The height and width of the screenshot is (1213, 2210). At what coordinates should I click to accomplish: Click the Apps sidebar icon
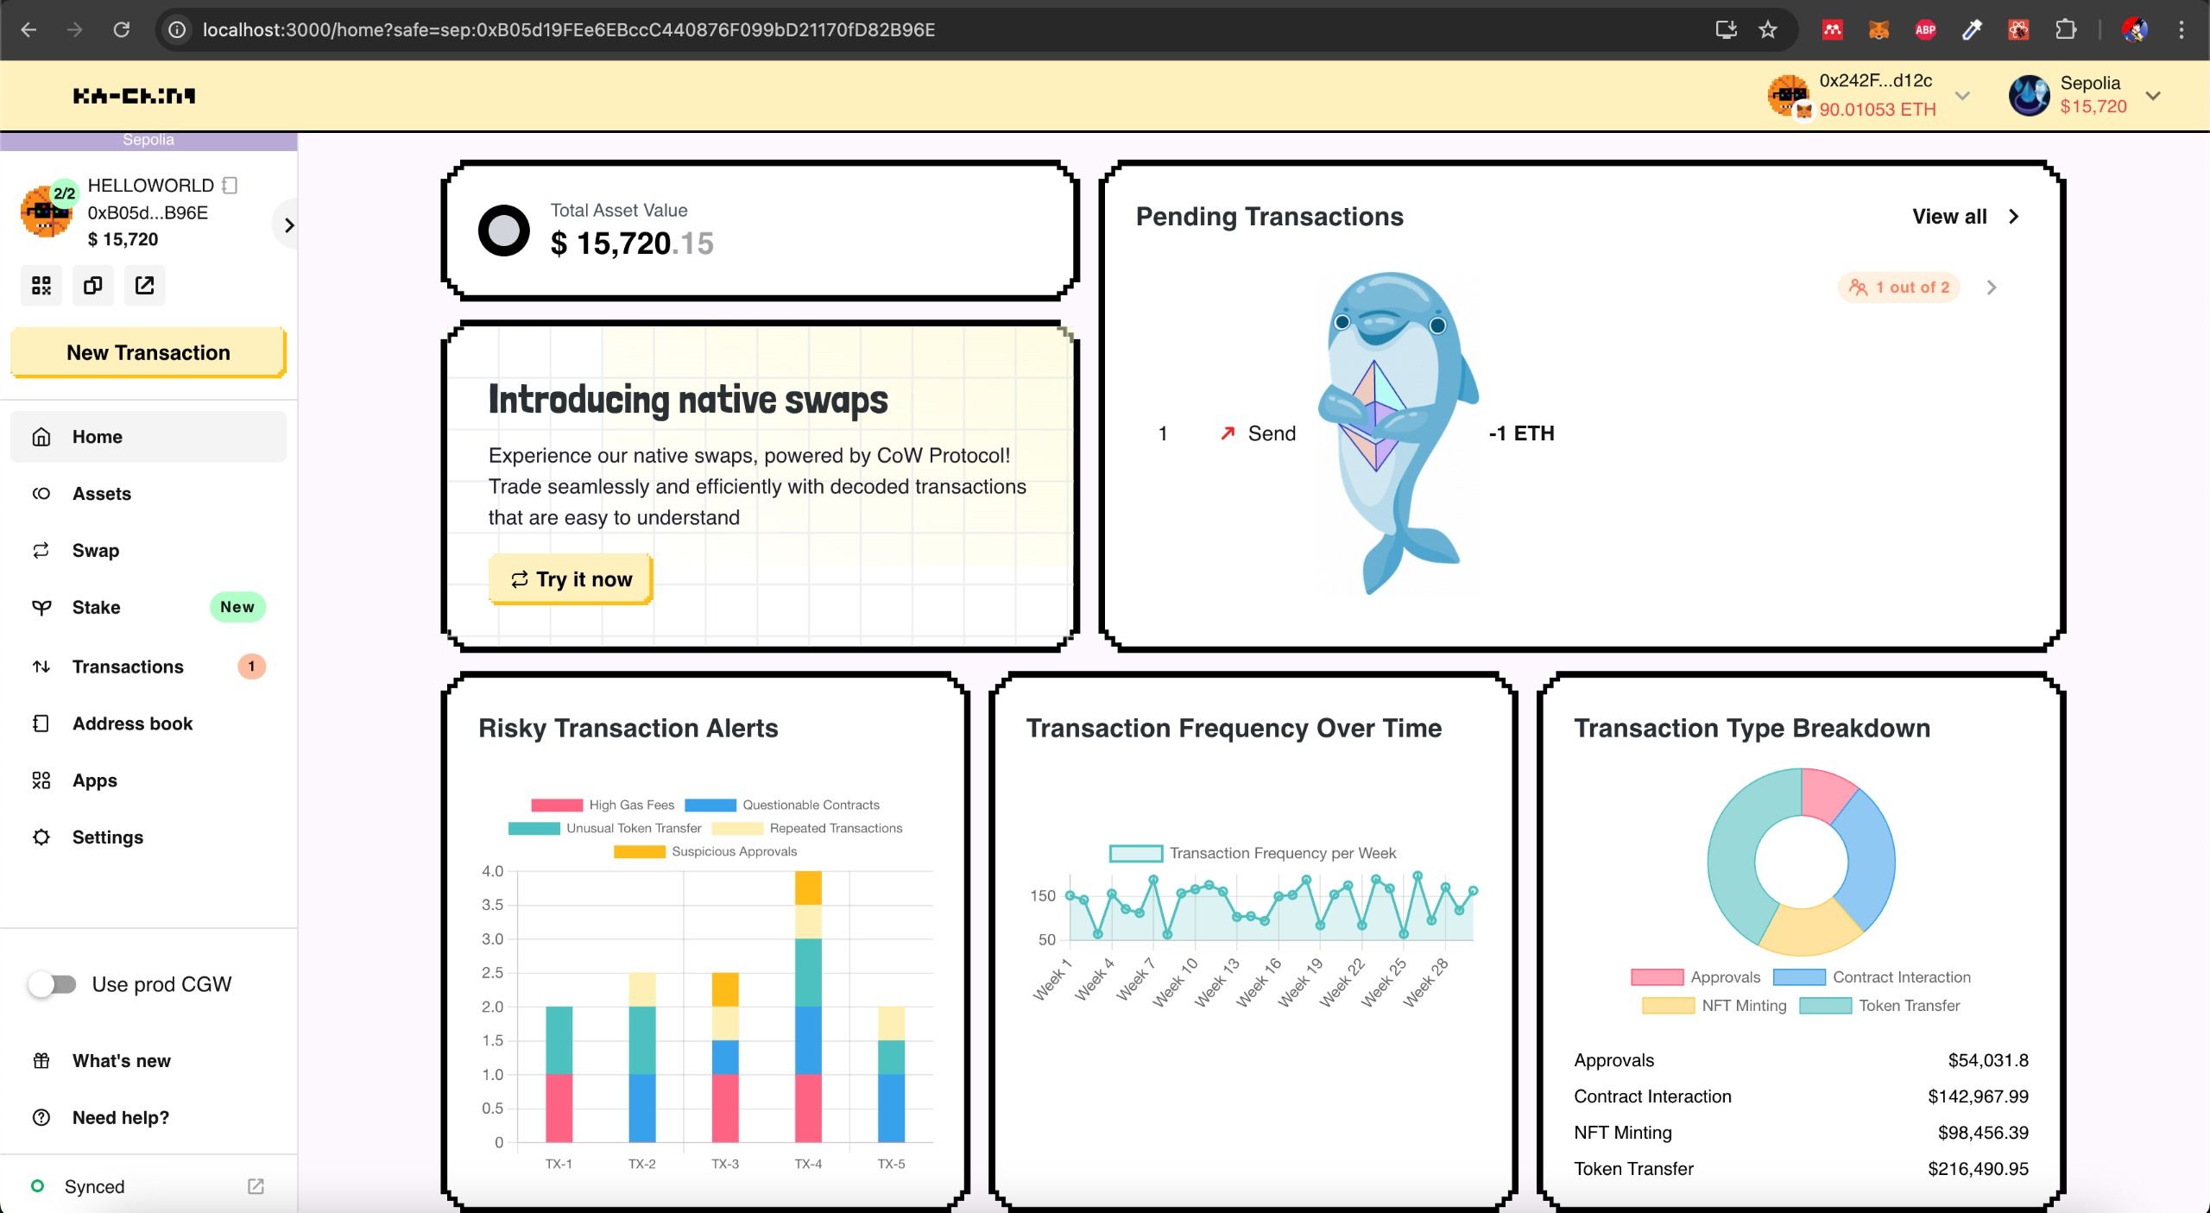coord(41,780)
